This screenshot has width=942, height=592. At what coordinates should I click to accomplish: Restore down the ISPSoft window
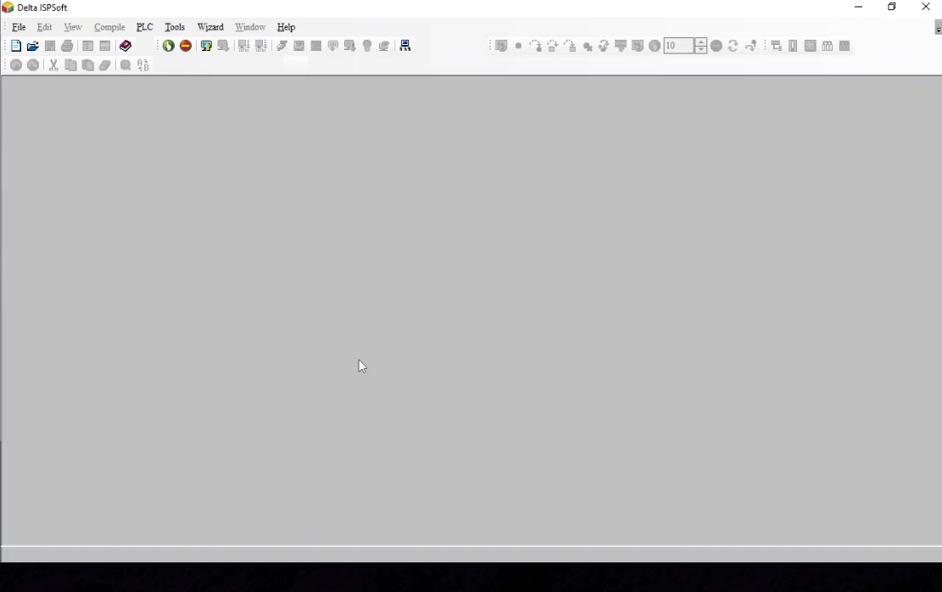point(892,8)
